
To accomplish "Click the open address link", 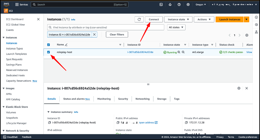I will pos(146,123).
